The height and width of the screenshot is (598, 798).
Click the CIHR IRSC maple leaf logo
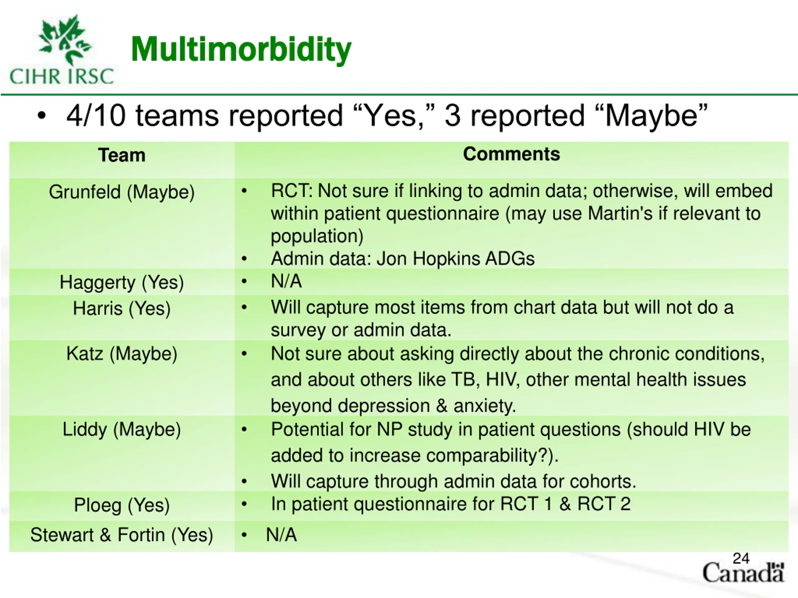(x=64, y=39)
